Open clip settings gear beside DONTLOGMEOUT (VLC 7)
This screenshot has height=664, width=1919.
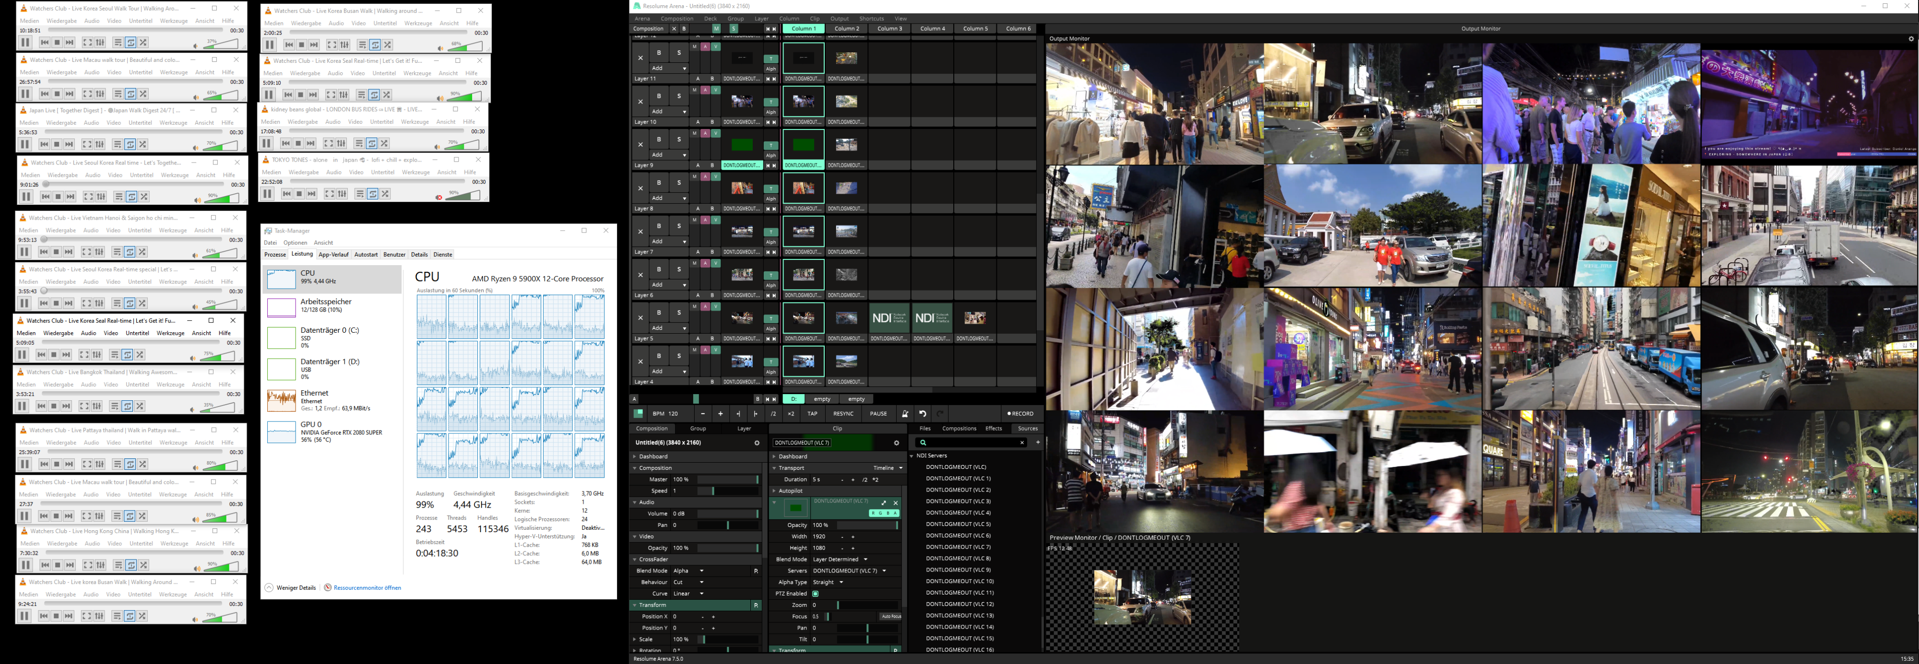tap(896, 443)
